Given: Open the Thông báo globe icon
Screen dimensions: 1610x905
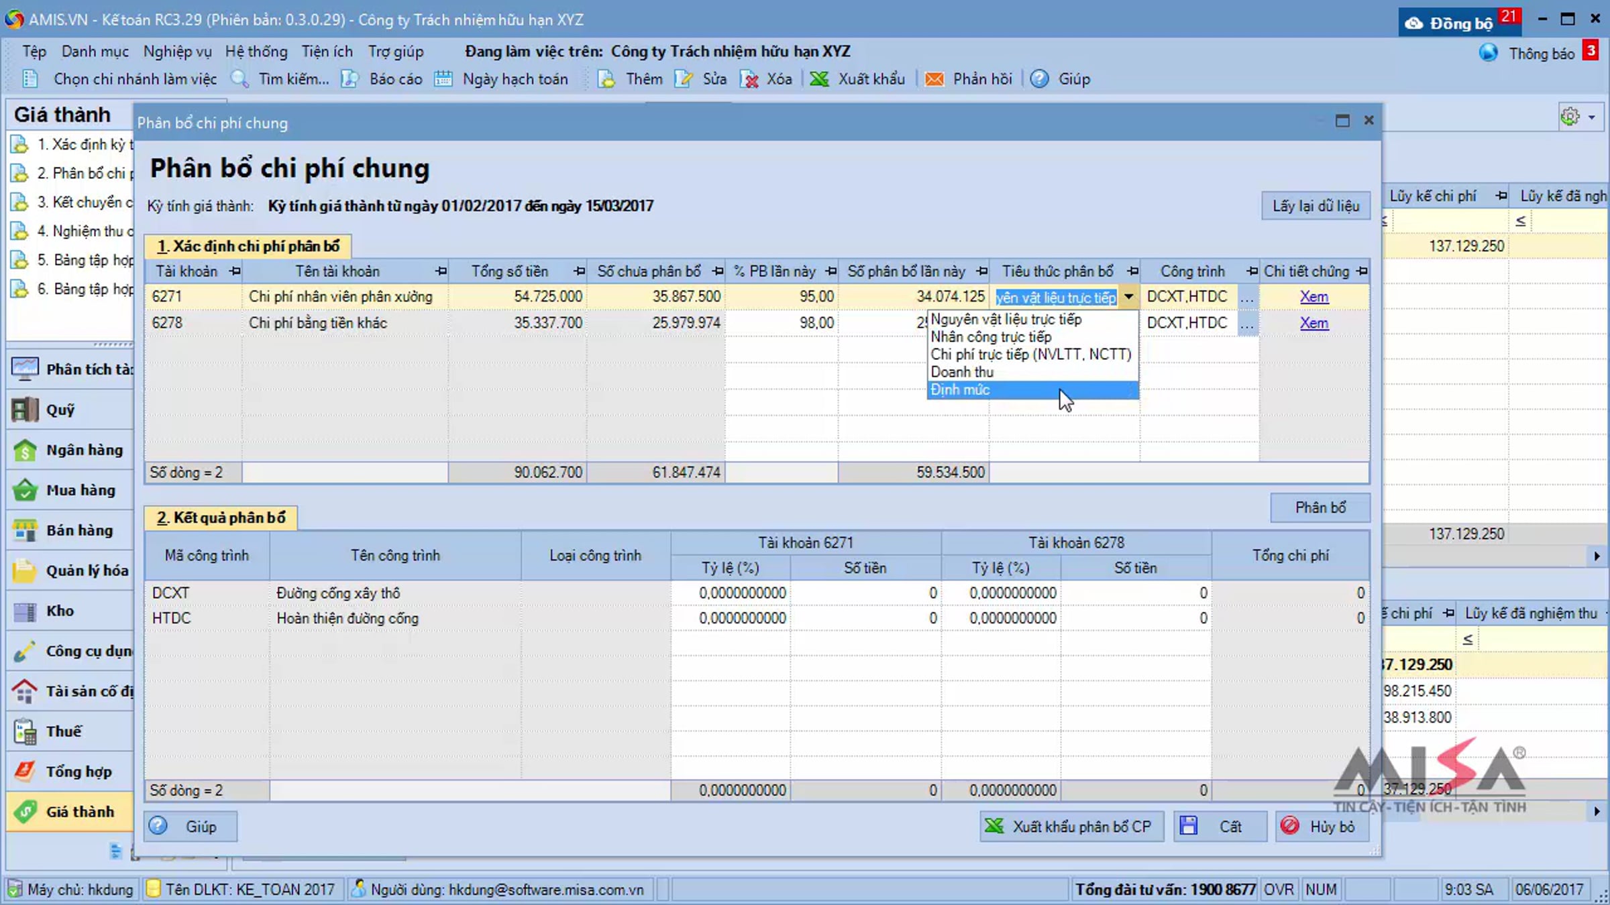Looking at the screenshot, I should tap(1488, 53).
